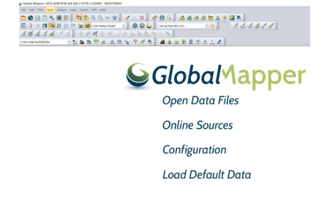Click the Open Data Files link
This screenshot has height=218, width=331.
[x=200, y=100]
